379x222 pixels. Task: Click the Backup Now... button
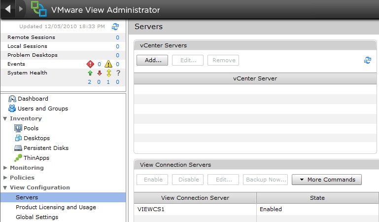tap(265, 180)
